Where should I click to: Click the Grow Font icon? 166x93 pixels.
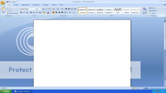pos(43,9)
